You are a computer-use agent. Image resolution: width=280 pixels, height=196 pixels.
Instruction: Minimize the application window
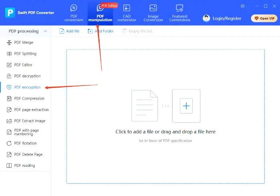point(257,6)
